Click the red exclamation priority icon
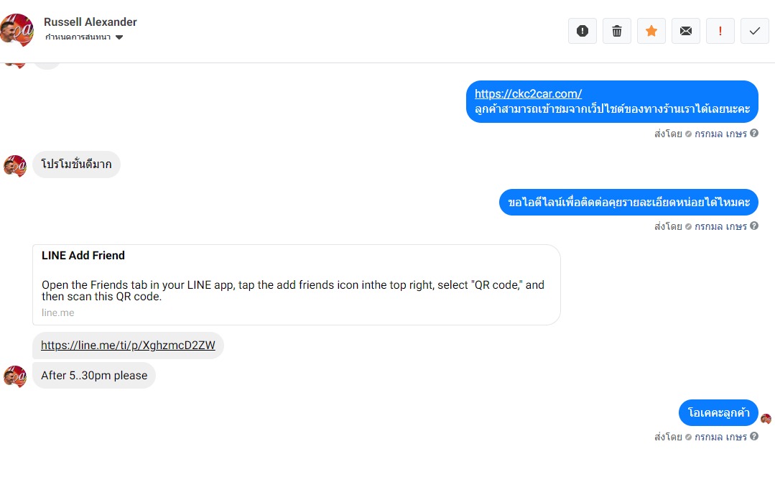Image resolution: width=775 pixels, height=477 pixels. click(x=720, y=31)
